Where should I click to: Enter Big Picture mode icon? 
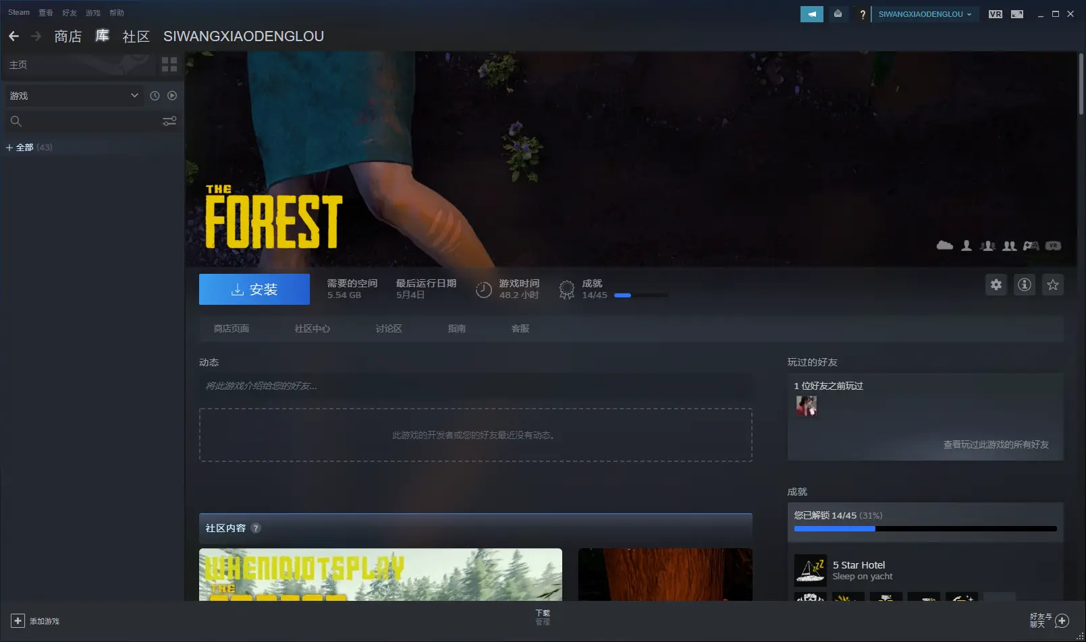pyautogui.click(x=1017, y=14)
